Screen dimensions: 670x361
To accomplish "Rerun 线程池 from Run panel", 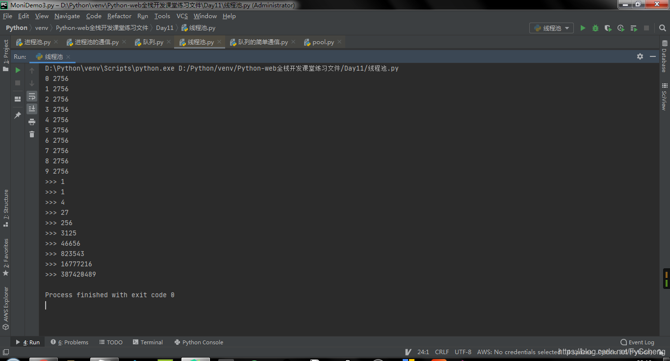I will [x=18, y=70].
